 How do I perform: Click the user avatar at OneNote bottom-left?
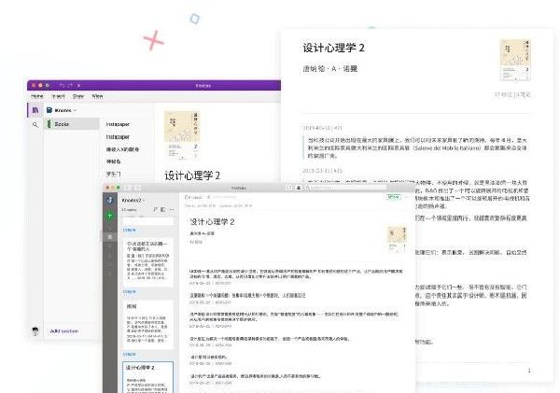(x=35, y=330)
